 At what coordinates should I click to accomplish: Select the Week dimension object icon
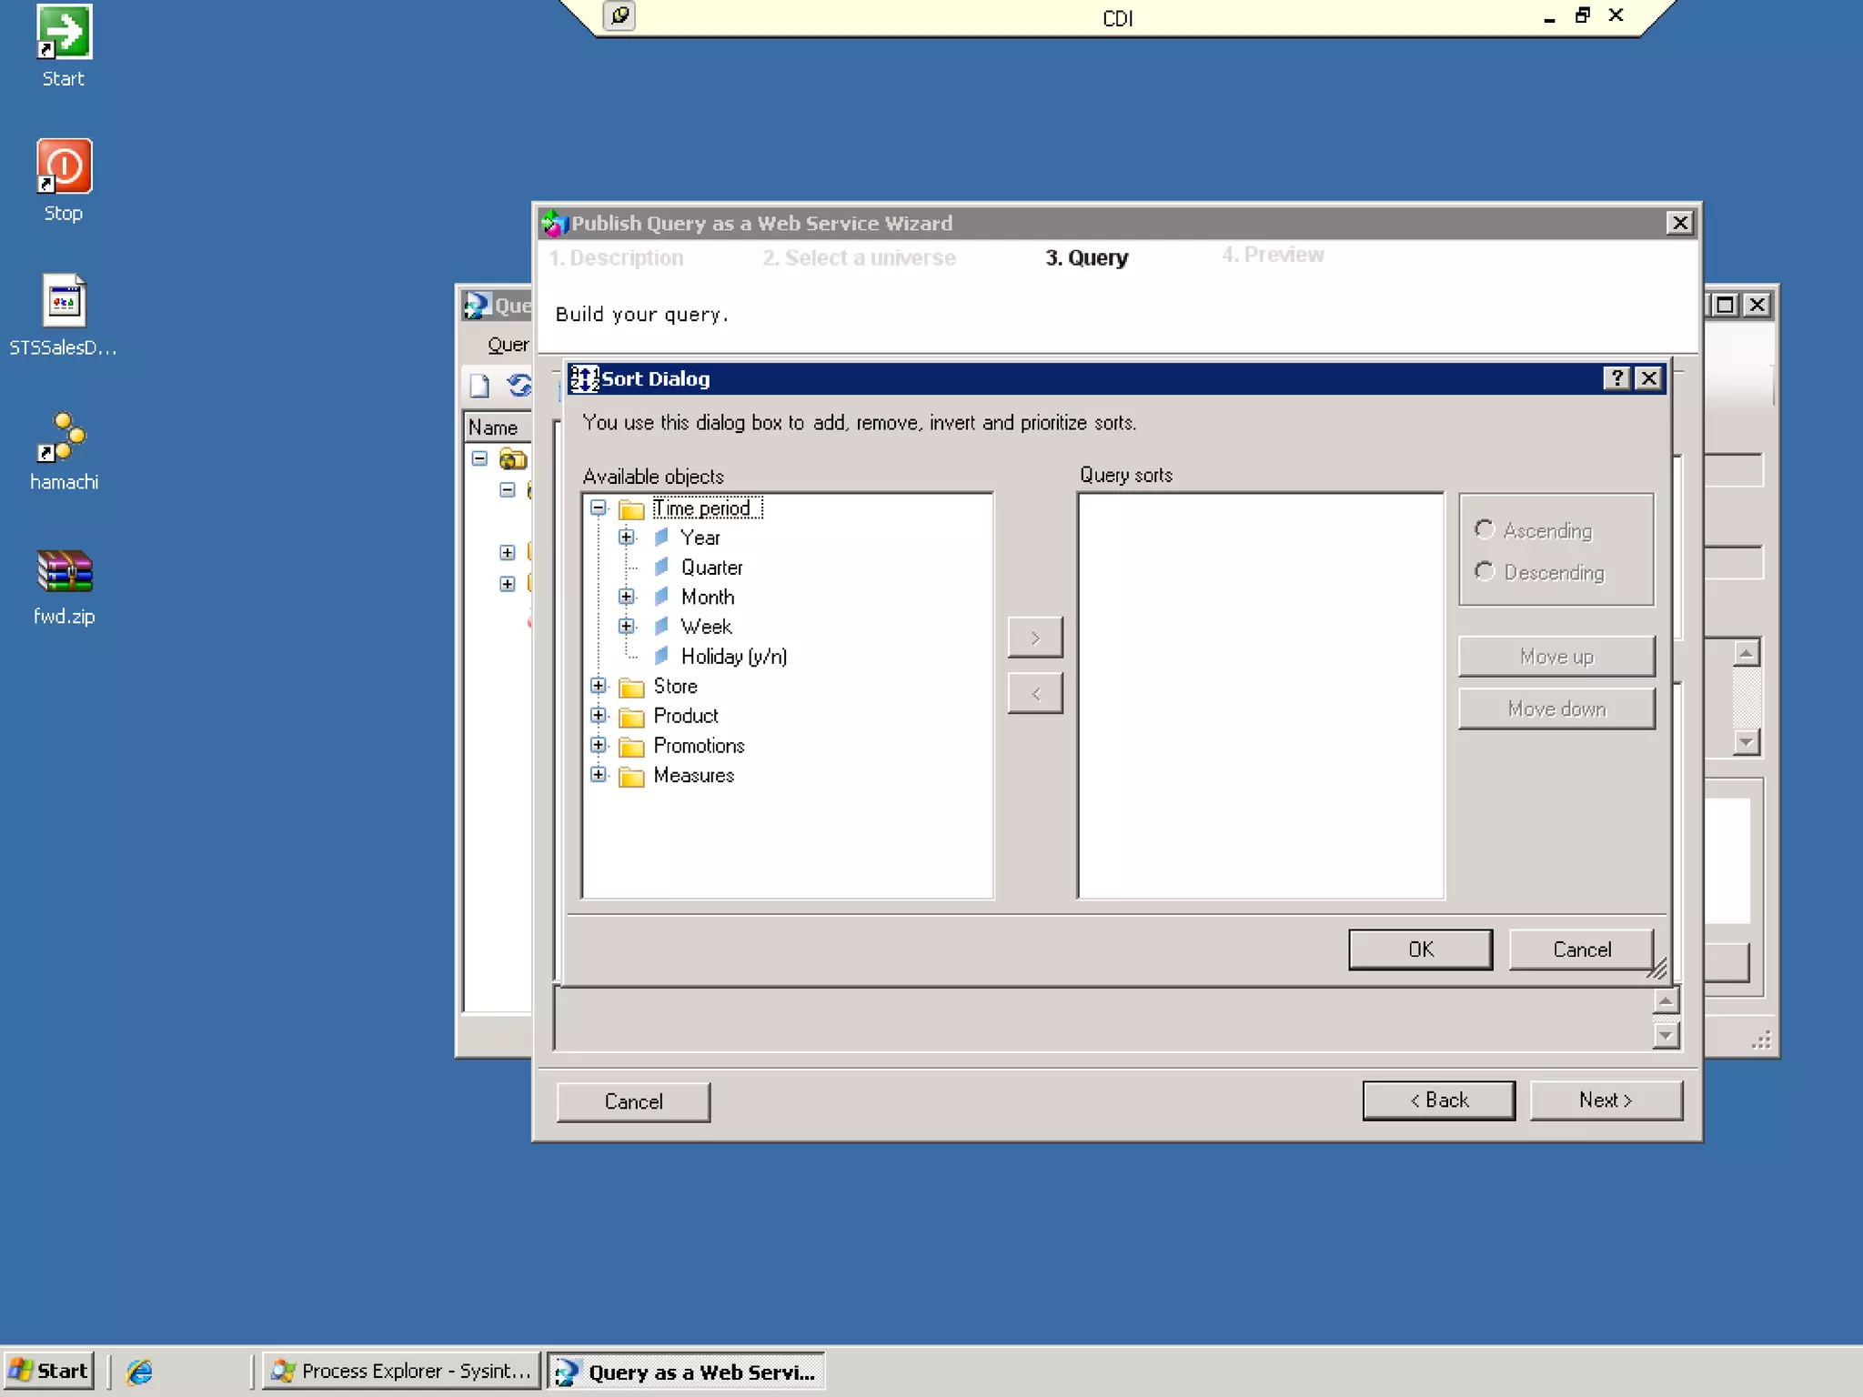click(662, 627)
